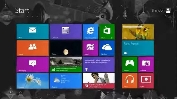The height and width of the screenshot is (99, 177).
Task: Open the Photos tile with the moon
Action: 66,48
